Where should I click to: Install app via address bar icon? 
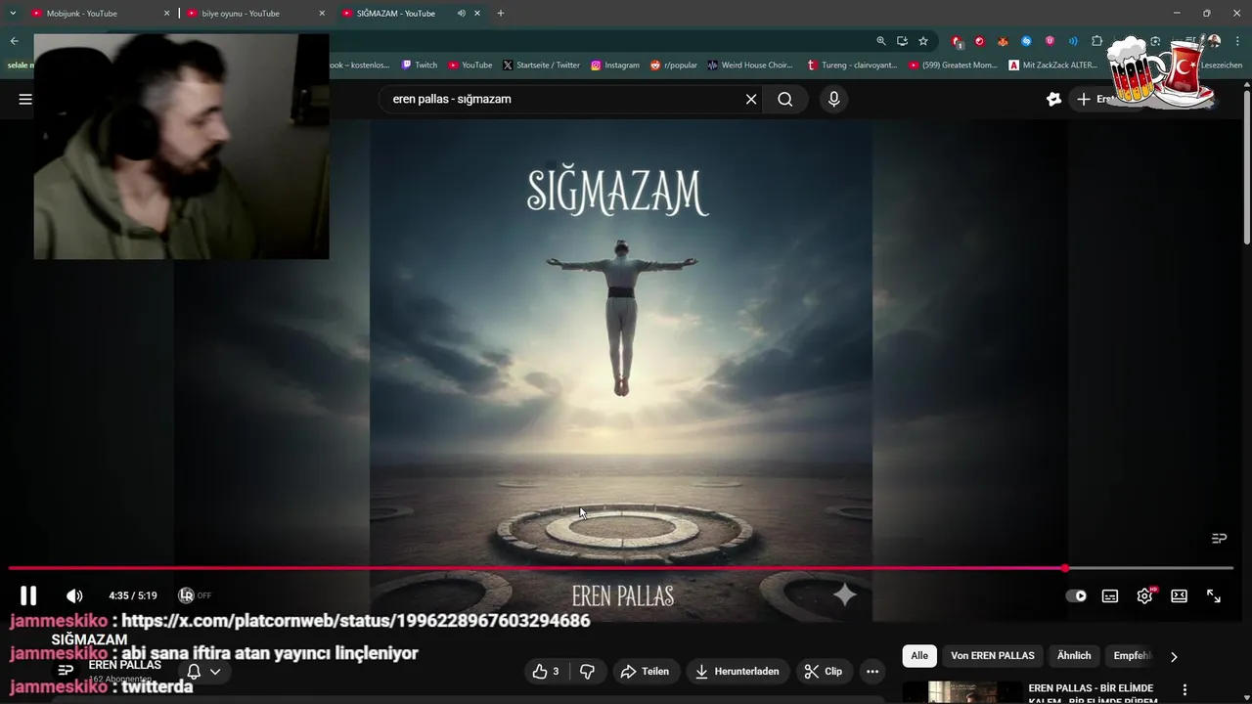click(902, 41)
